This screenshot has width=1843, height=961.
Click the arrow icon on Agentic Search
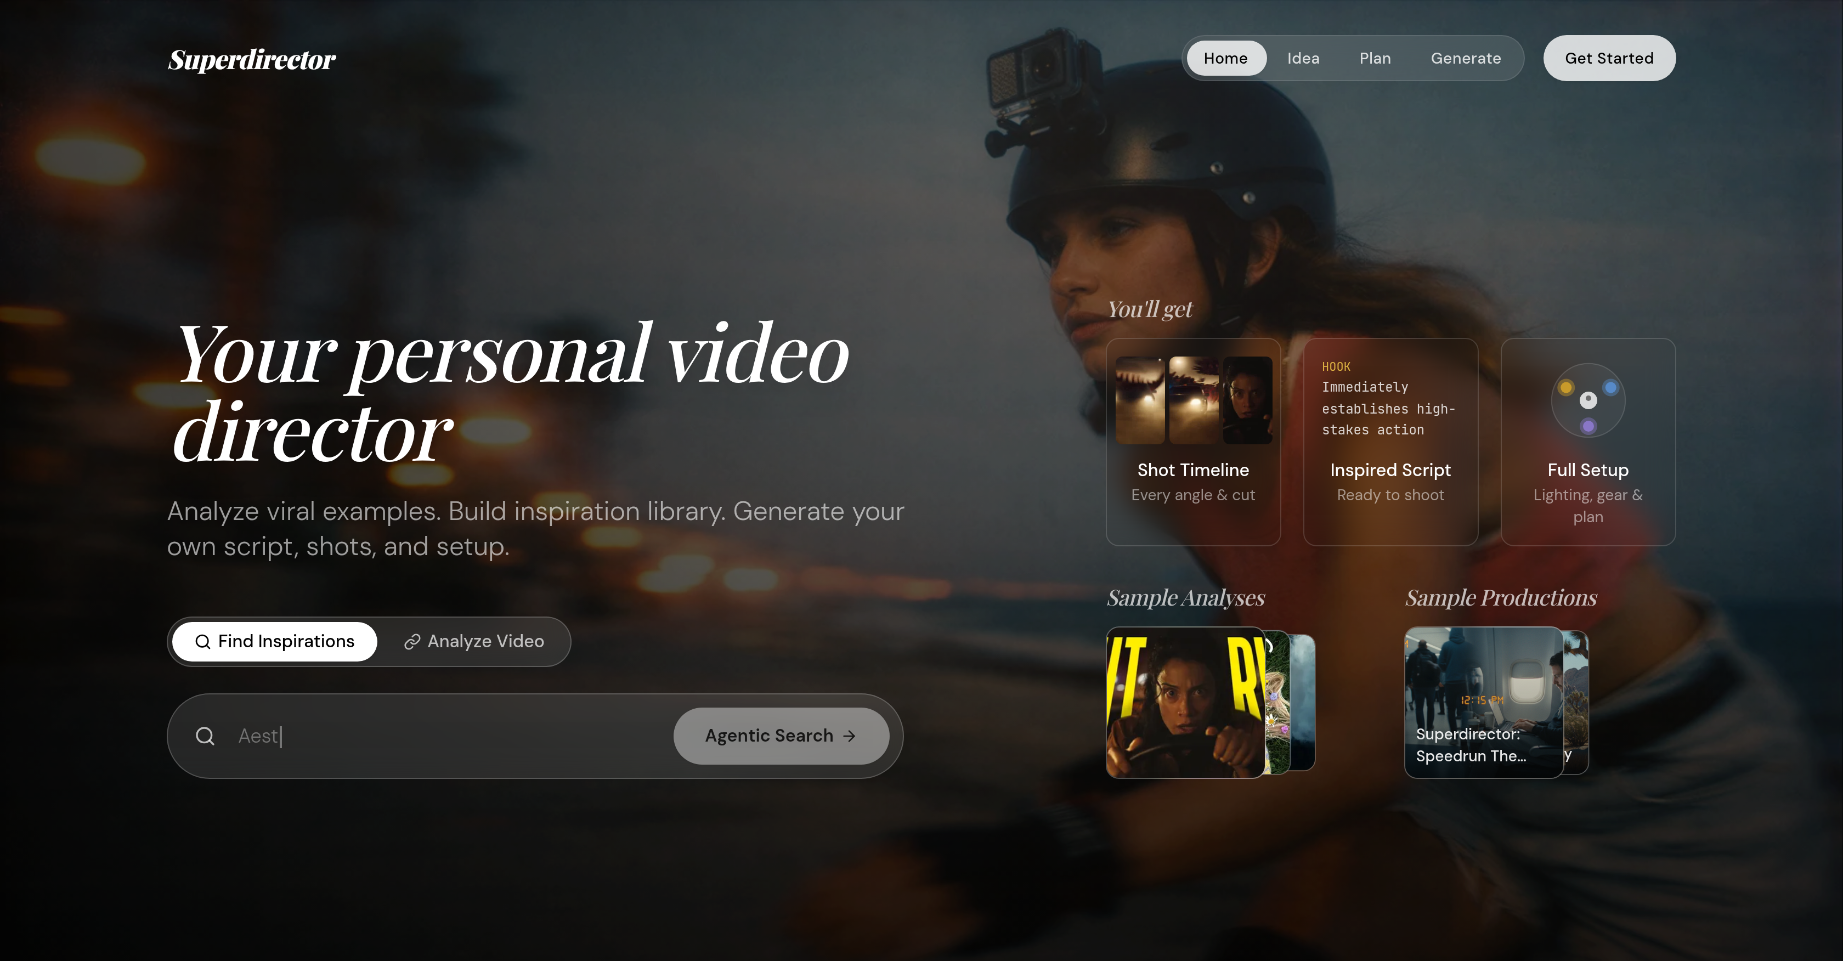click(849, 736)
